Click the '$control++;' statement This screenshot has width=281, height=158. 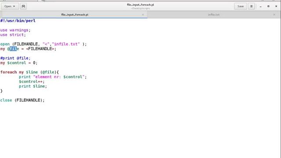tap(32, 82)
